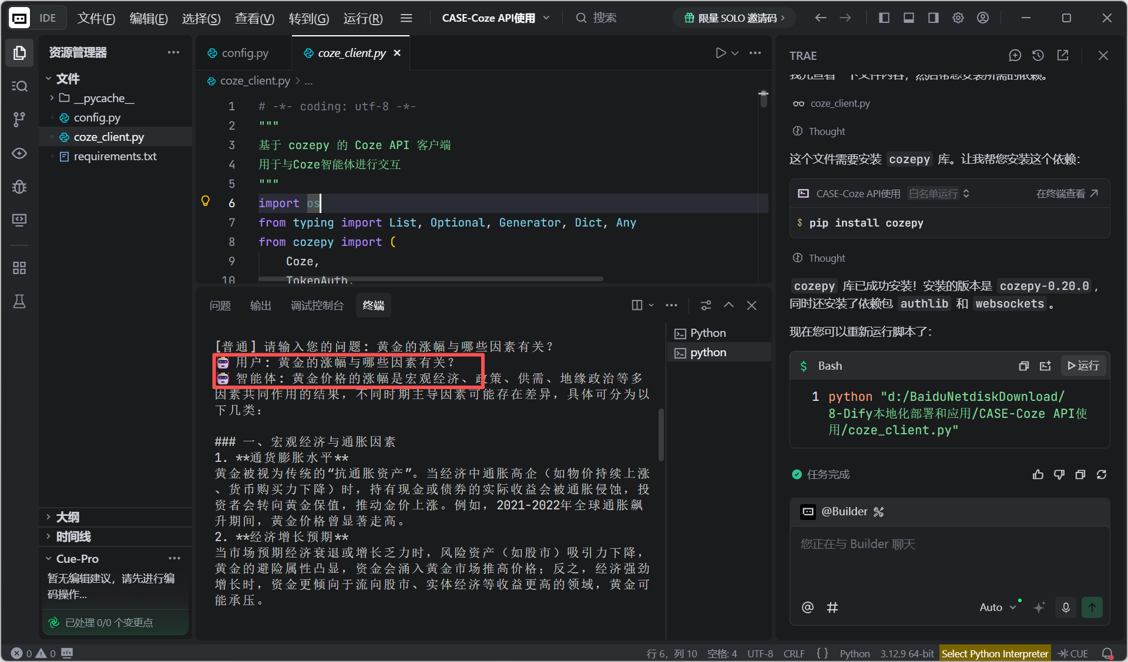
Task: Click the thumbs up feedback icon
Action: coord(1038,474)
